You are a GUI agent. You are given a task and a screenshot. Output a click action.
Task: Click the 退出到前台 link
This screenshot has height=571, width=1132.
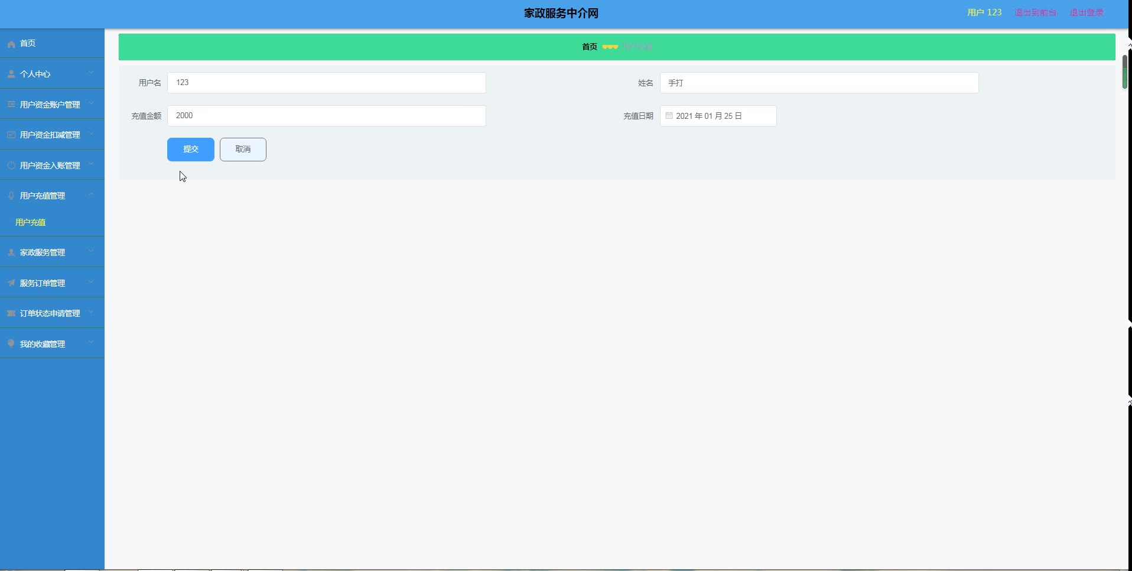pyautogui.click(x=1035, y=12)
